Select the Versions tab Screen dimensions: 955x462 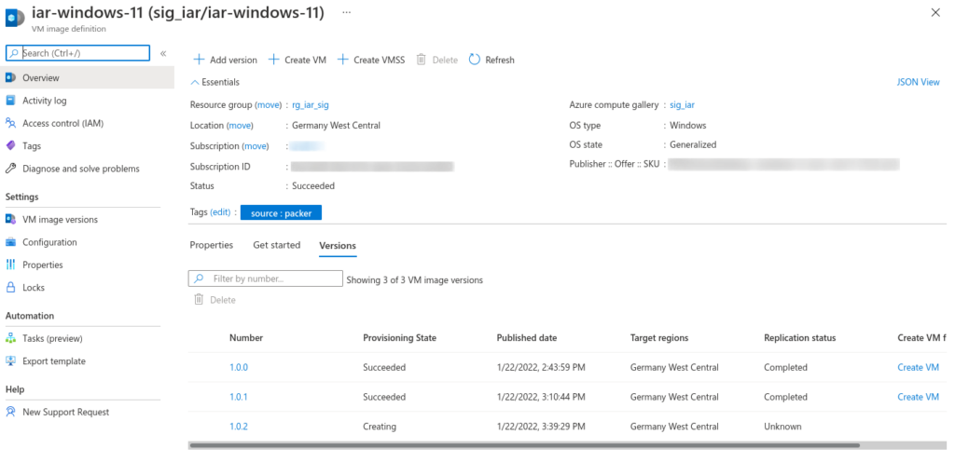(338, 246)
